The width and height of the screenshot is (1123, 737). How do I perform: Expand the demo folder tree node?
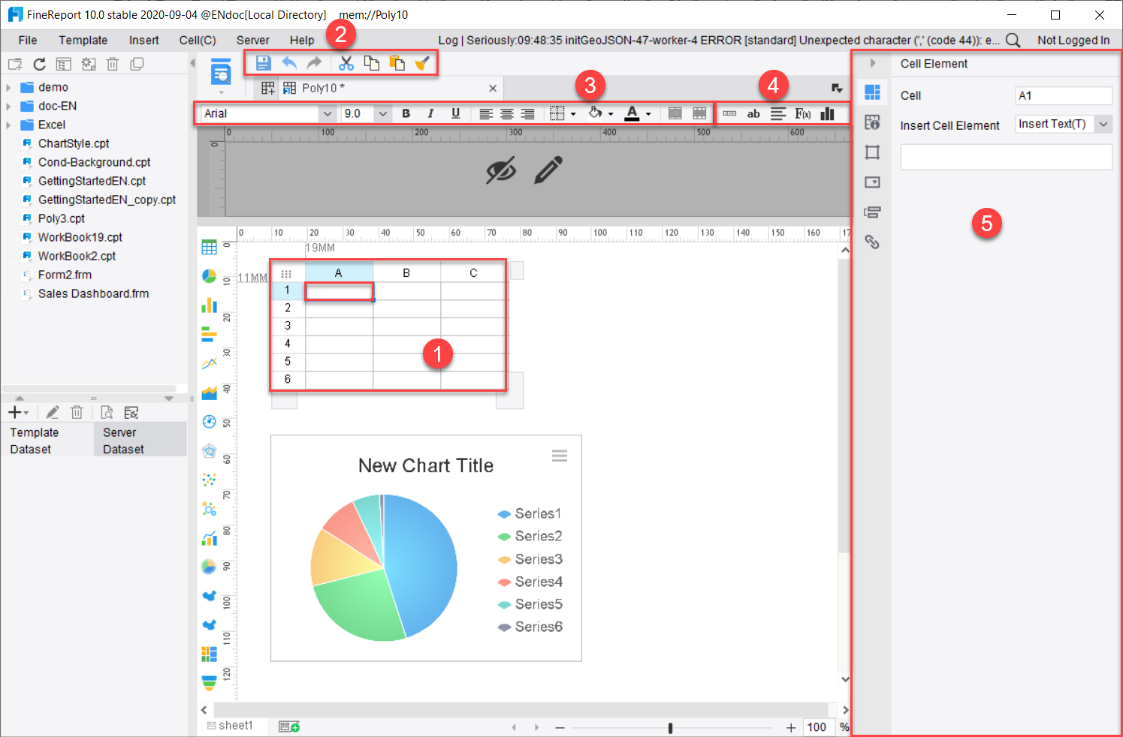pos(9,87)
